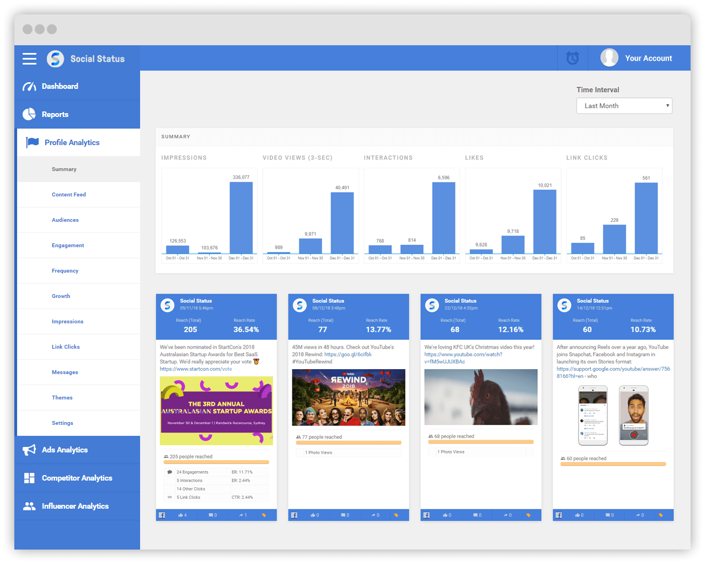Image resolution: width=706 pixels, height=565 pixels.
Task: Click the 40,401 video views bar
Action: click(342, 223)
